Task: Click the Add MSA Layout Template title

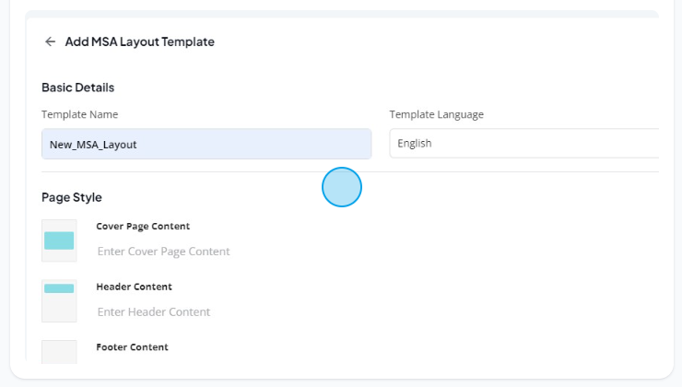Action: pos(139,41)
